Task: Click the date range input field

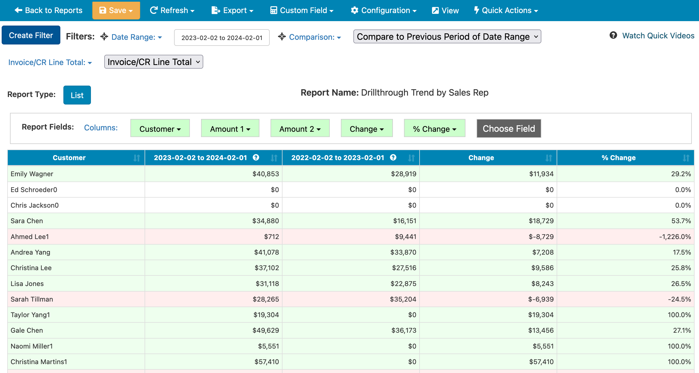Action: tap(222, 38)
